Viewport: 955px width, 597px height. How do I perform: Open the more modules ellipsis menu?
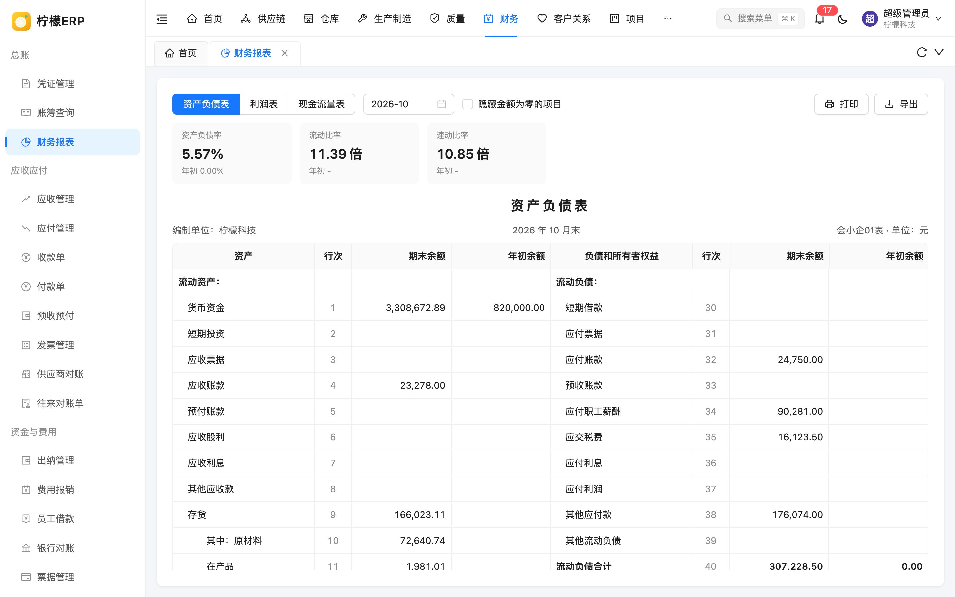pyautogui.click(x=668, y=19)
